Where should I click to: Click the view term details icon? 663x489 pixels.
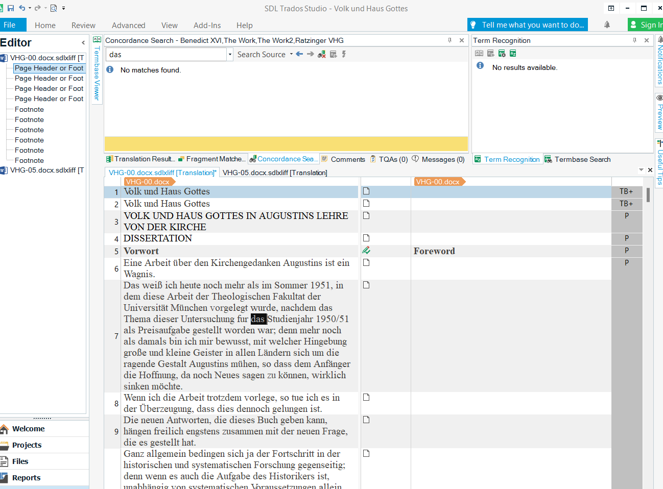coord(479,53)
